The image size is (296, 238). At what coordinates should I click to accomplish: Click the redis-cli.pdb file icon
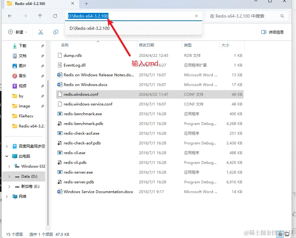click(60, 163)
